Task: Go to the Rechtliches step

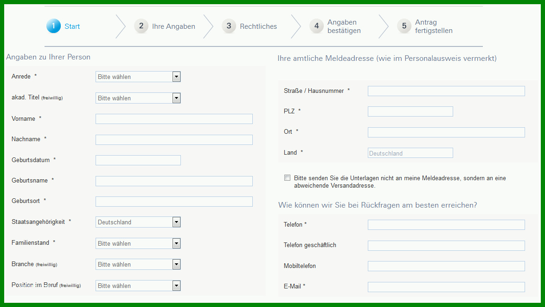Action: [x=258, y=26]
